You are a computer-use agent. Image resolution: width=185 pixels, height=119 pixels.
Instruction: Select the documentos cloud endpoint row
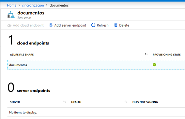click(96, 65)
